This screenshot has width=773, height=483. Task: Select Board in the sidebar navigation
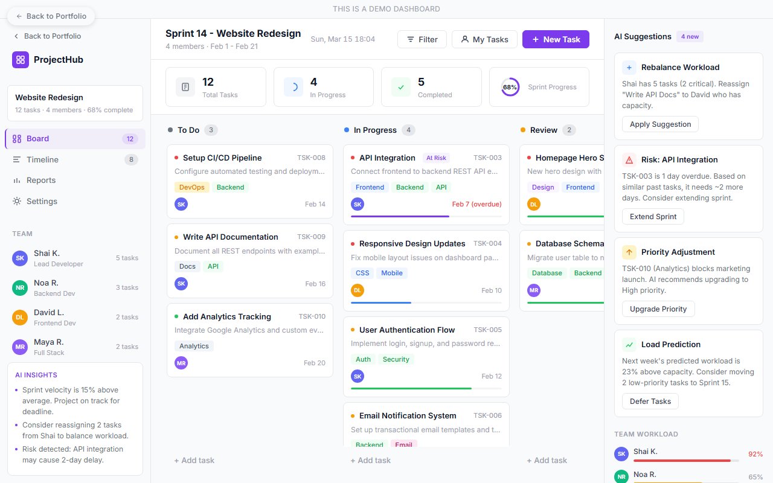coord(37,138)
